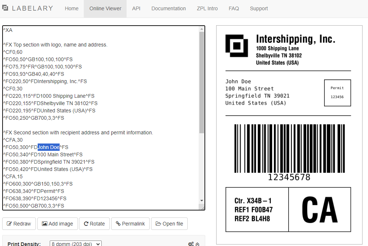Open the Documentation page
Image resolution: width=368 pixels, height=246 pixels.
tap(169, 8)
